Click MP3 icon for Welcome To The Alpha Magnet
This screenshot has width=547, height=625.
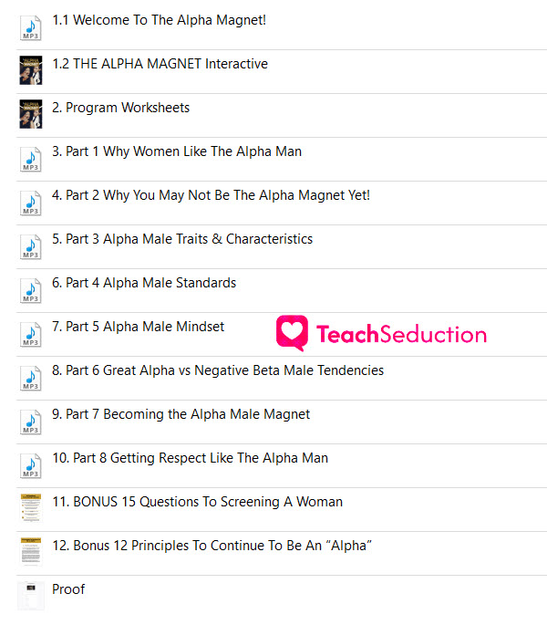coord(31,28)
